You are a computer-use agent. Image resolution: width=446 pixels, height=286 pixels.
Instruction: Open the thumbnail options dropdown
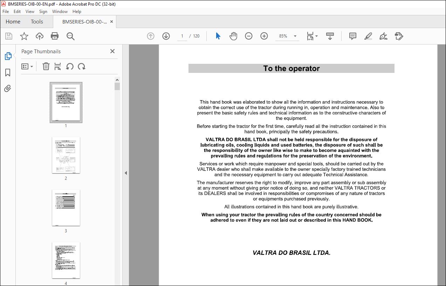coord(27,66)
